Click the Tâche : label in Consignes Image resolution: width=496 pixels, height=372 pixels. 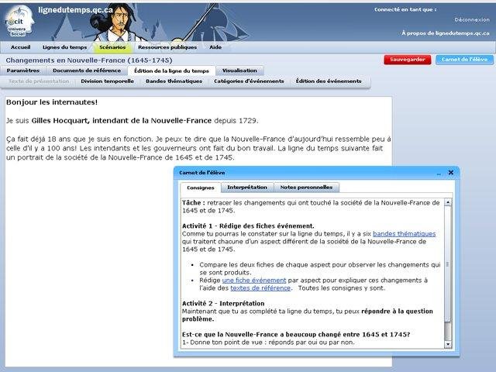click(193, 203)
